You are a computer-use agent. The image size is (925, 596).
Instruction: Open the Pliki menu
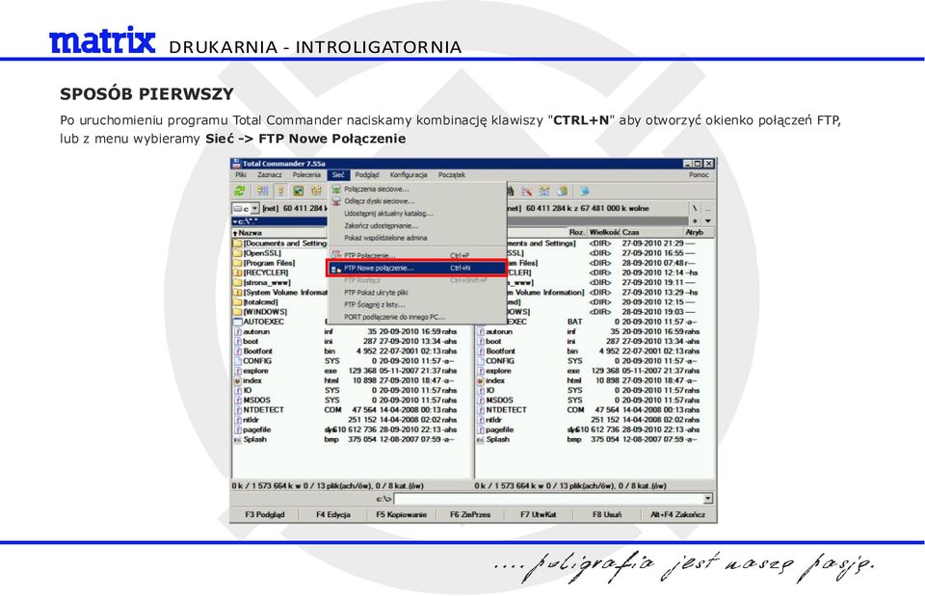[241, 174]
